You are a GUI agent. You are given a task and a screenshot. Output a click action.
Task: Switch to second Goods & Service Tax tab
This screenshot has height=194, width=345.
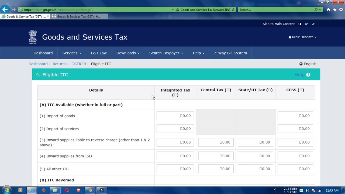76,16
